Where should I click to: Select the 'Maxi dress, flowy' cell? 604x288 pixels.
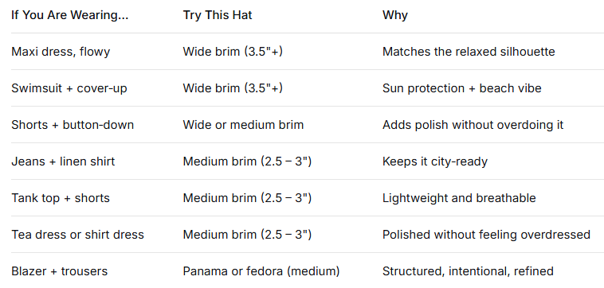(x=61, y=52)
